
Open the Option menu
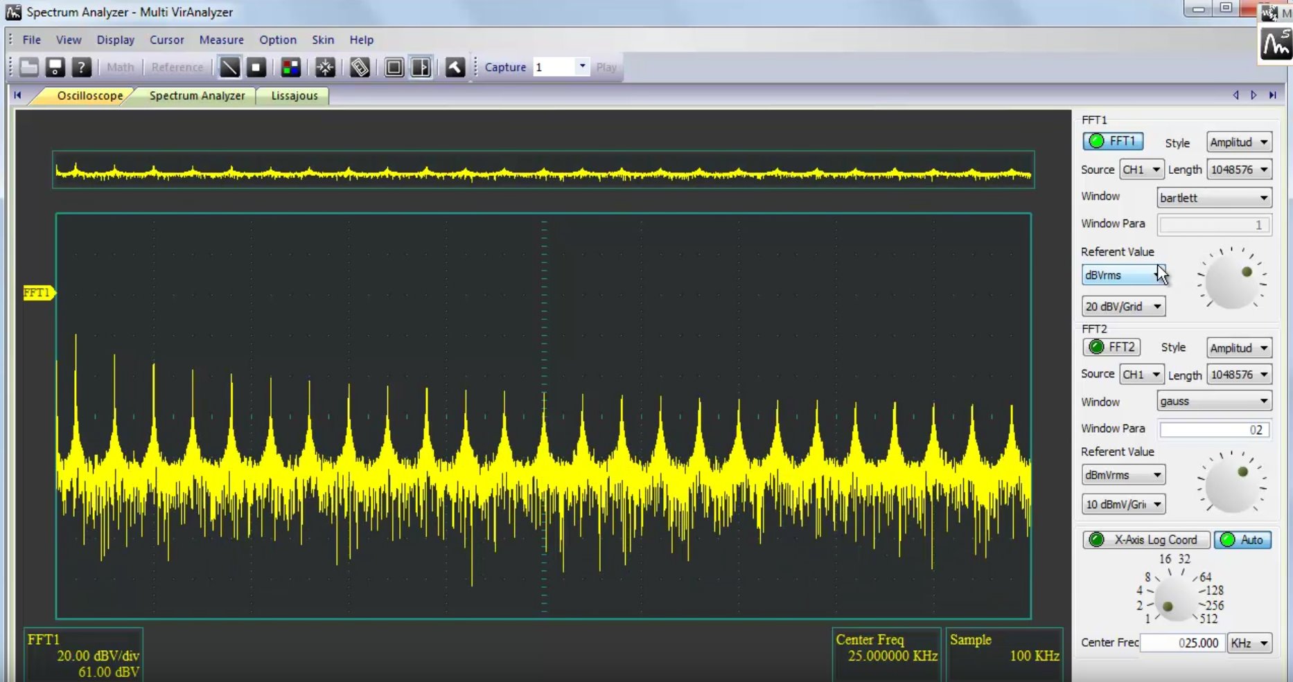278,39
